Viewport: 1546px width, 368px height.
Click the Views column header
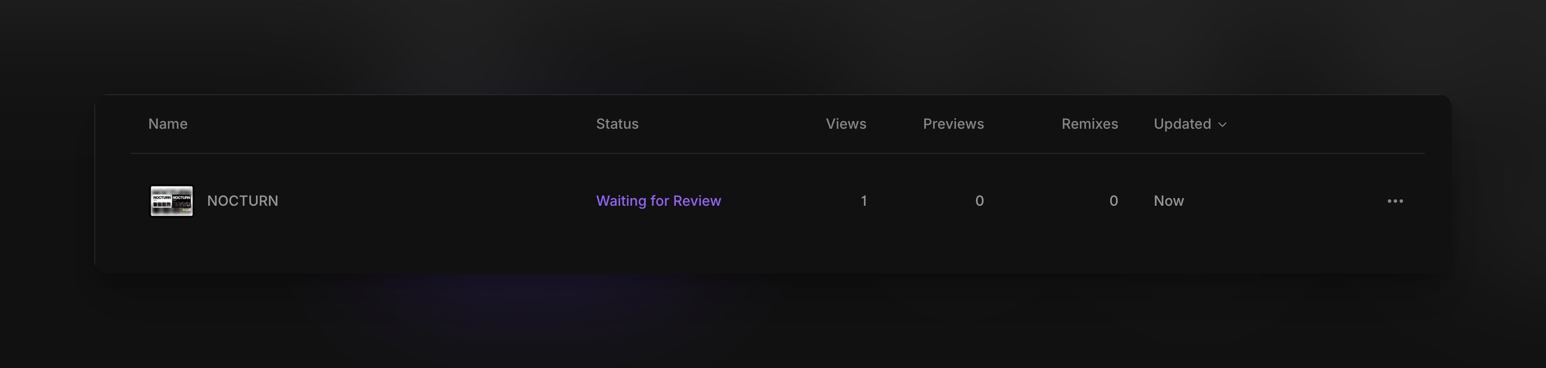(x=845, y=124)
